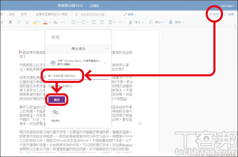Image resolution: width=238 pixels, height=157 pixels.
Task: Toggle Italic formatting
Action: pyautogui.click(x=19, y=22)
